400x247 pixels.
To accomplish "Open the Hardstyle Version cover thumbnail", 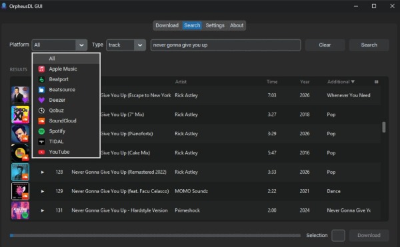I will [20, 210].
